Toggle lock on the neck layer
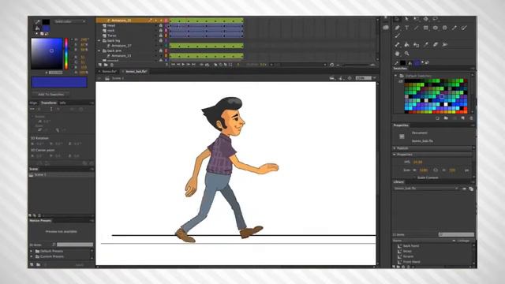Screen dimensions: 505x284 click(161, 31)
